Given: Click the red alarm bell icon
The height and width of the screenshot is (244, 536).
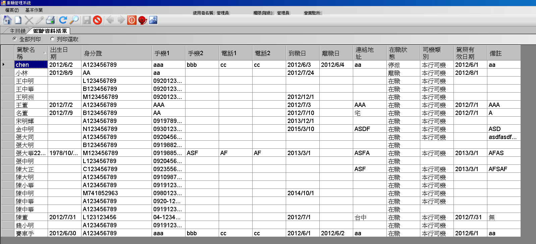Looking at the screenshot, I should 143,20.
